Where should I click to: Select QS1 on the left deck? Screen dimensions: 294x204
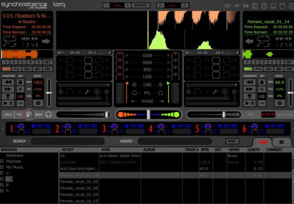(x=37, y=69)
